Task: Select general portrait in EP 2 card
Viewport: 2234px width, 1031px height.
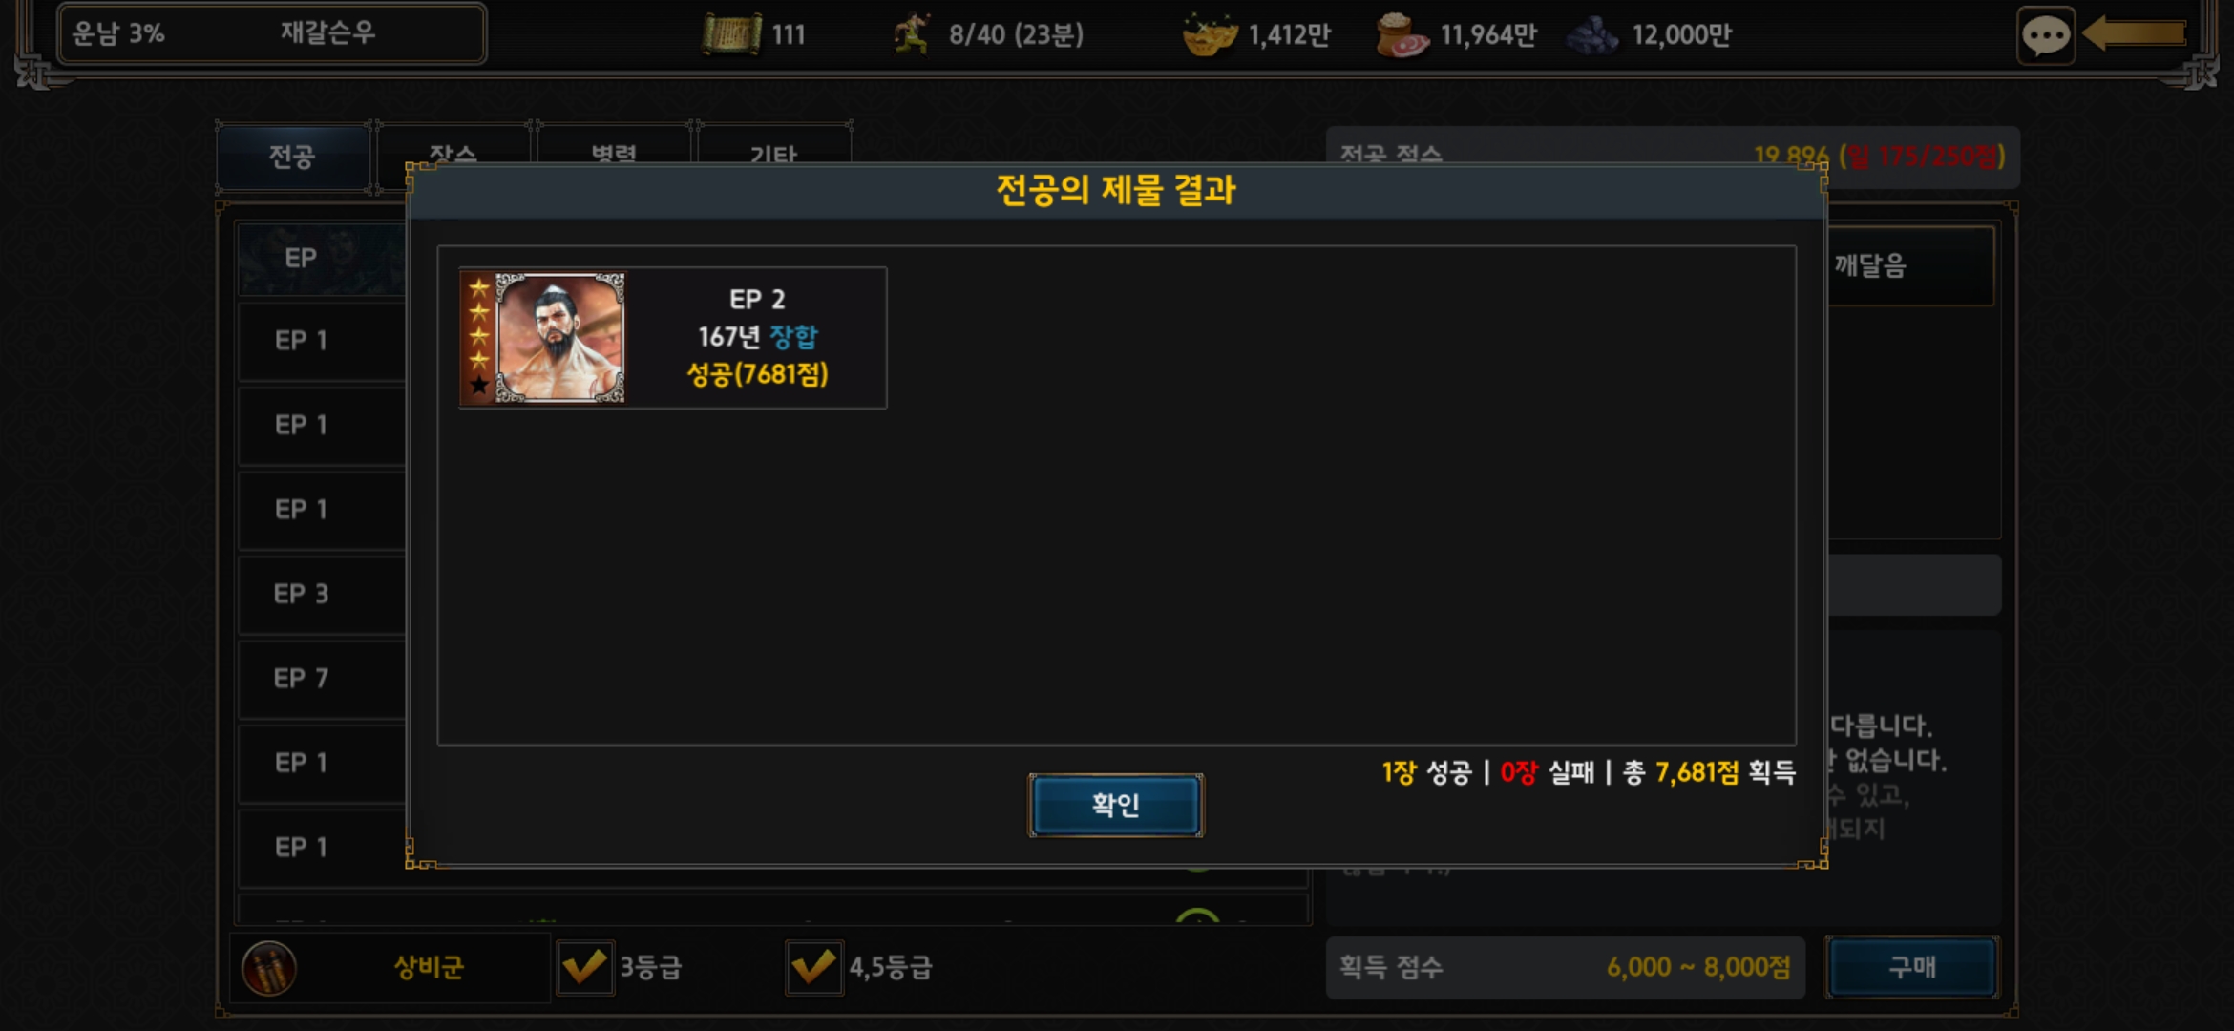Action: (560, 338)
